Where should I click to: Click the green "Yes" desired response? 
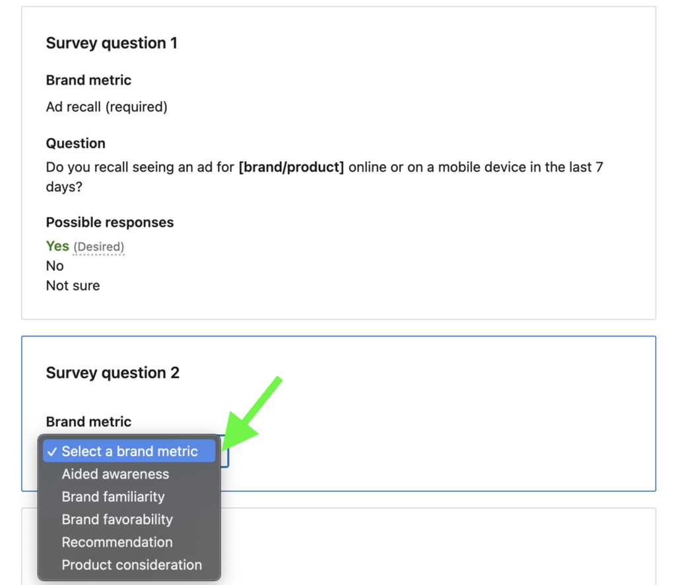pyautogui.click(x=57, y=246)
